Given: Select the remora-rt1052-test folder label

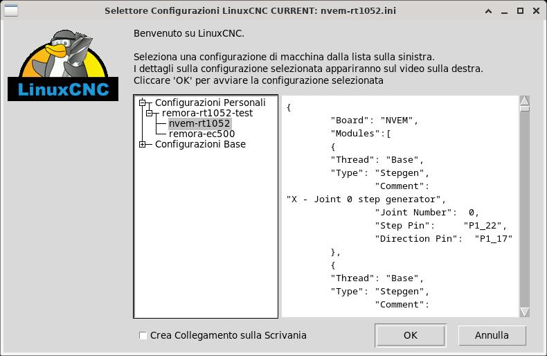Looking at the screenshot, I should click(207, 113).
